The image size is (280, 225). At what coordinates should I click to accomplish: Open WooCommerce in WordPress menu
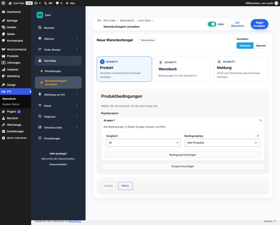click(x=16, y=49)
